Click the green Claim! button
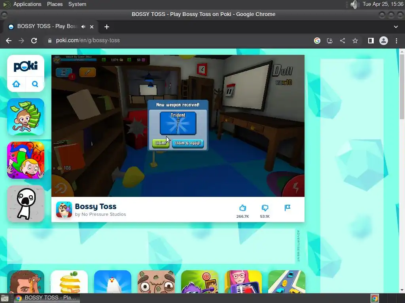Viewport: 405px width, 303px height. [161, 143]
